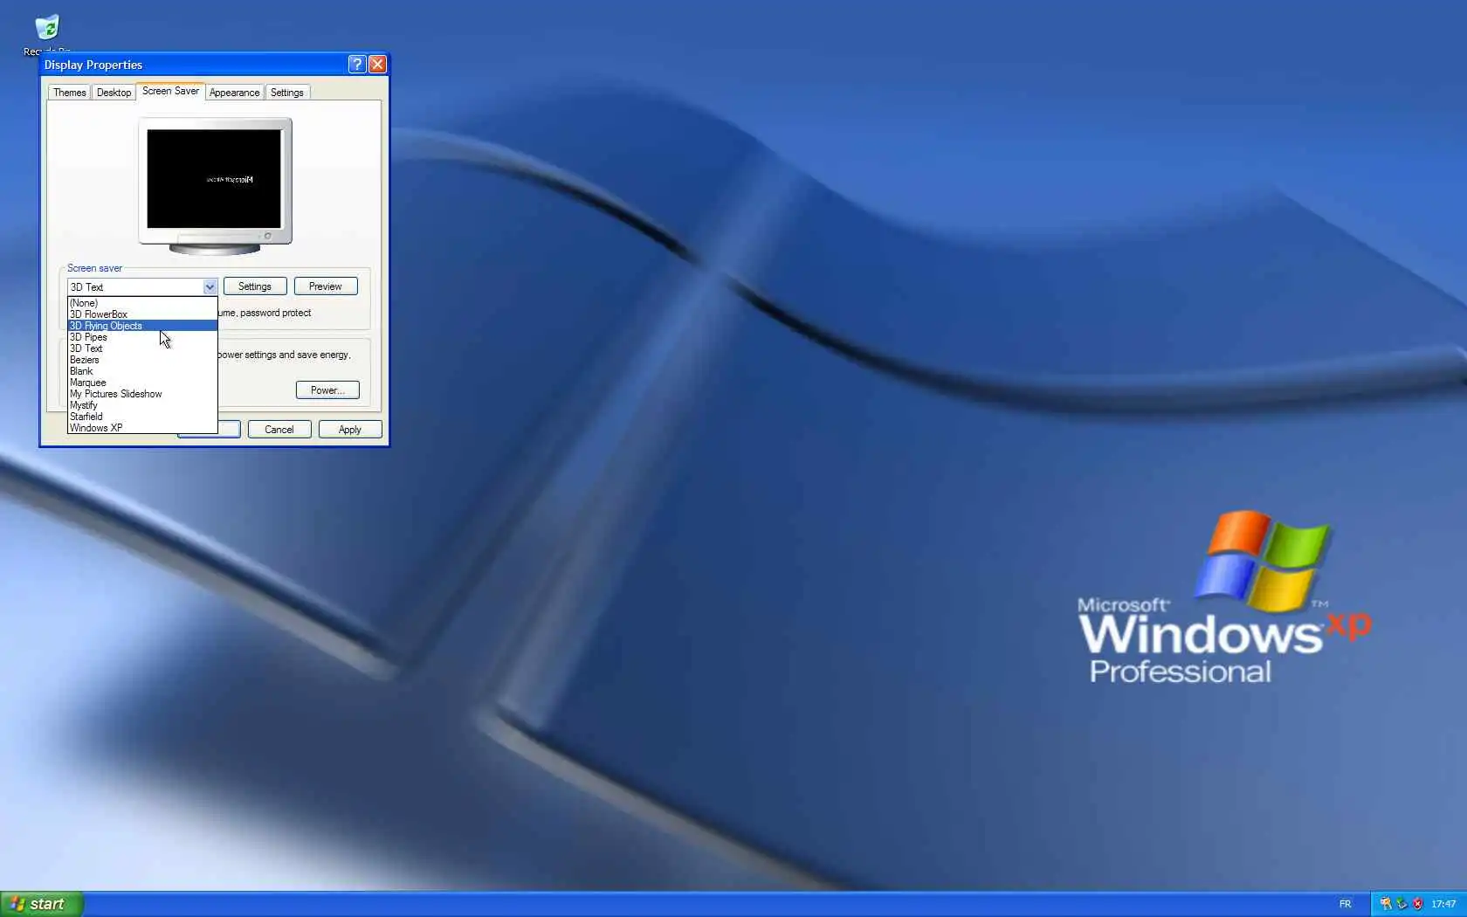Viewport: 1467px width, 917px height.
Task: Click Cancel in Display Properties
Action: click(x=279, y=430)
